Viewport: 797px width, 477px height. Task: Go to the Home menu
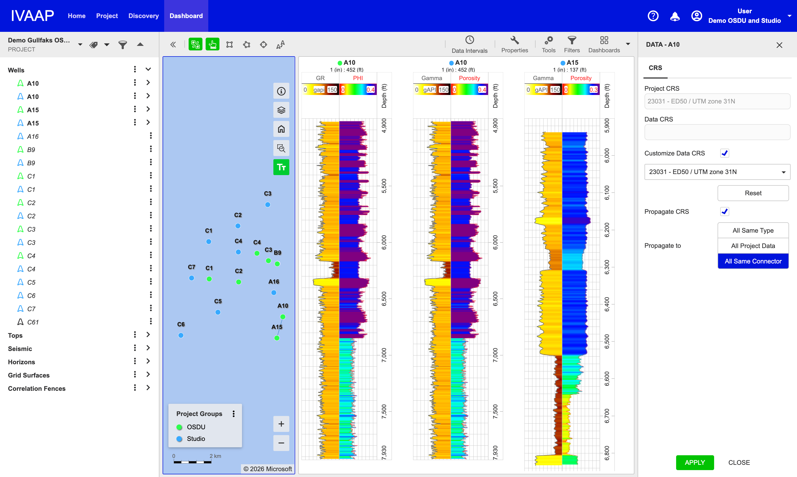pyautogui.click(x=77, y=16)
